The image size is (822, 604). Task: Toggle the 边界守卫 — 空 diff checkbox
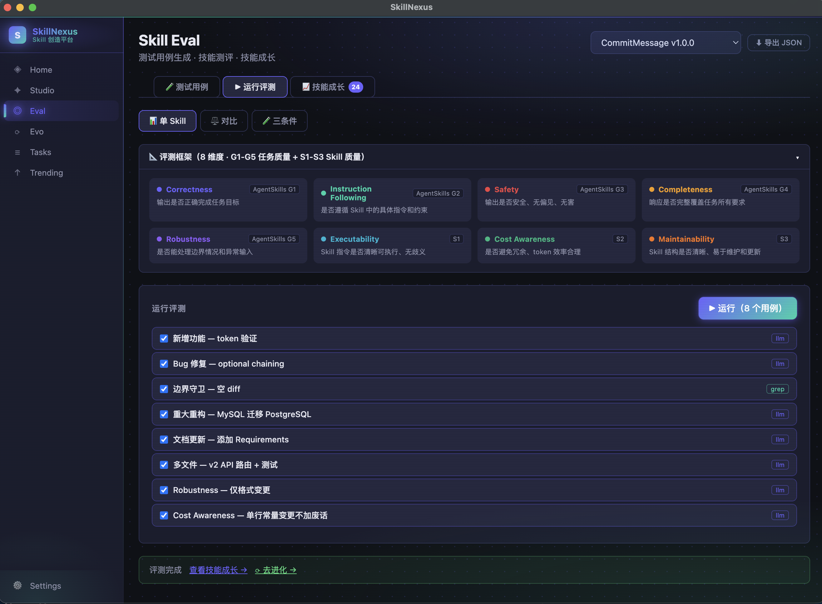[164, 389]
